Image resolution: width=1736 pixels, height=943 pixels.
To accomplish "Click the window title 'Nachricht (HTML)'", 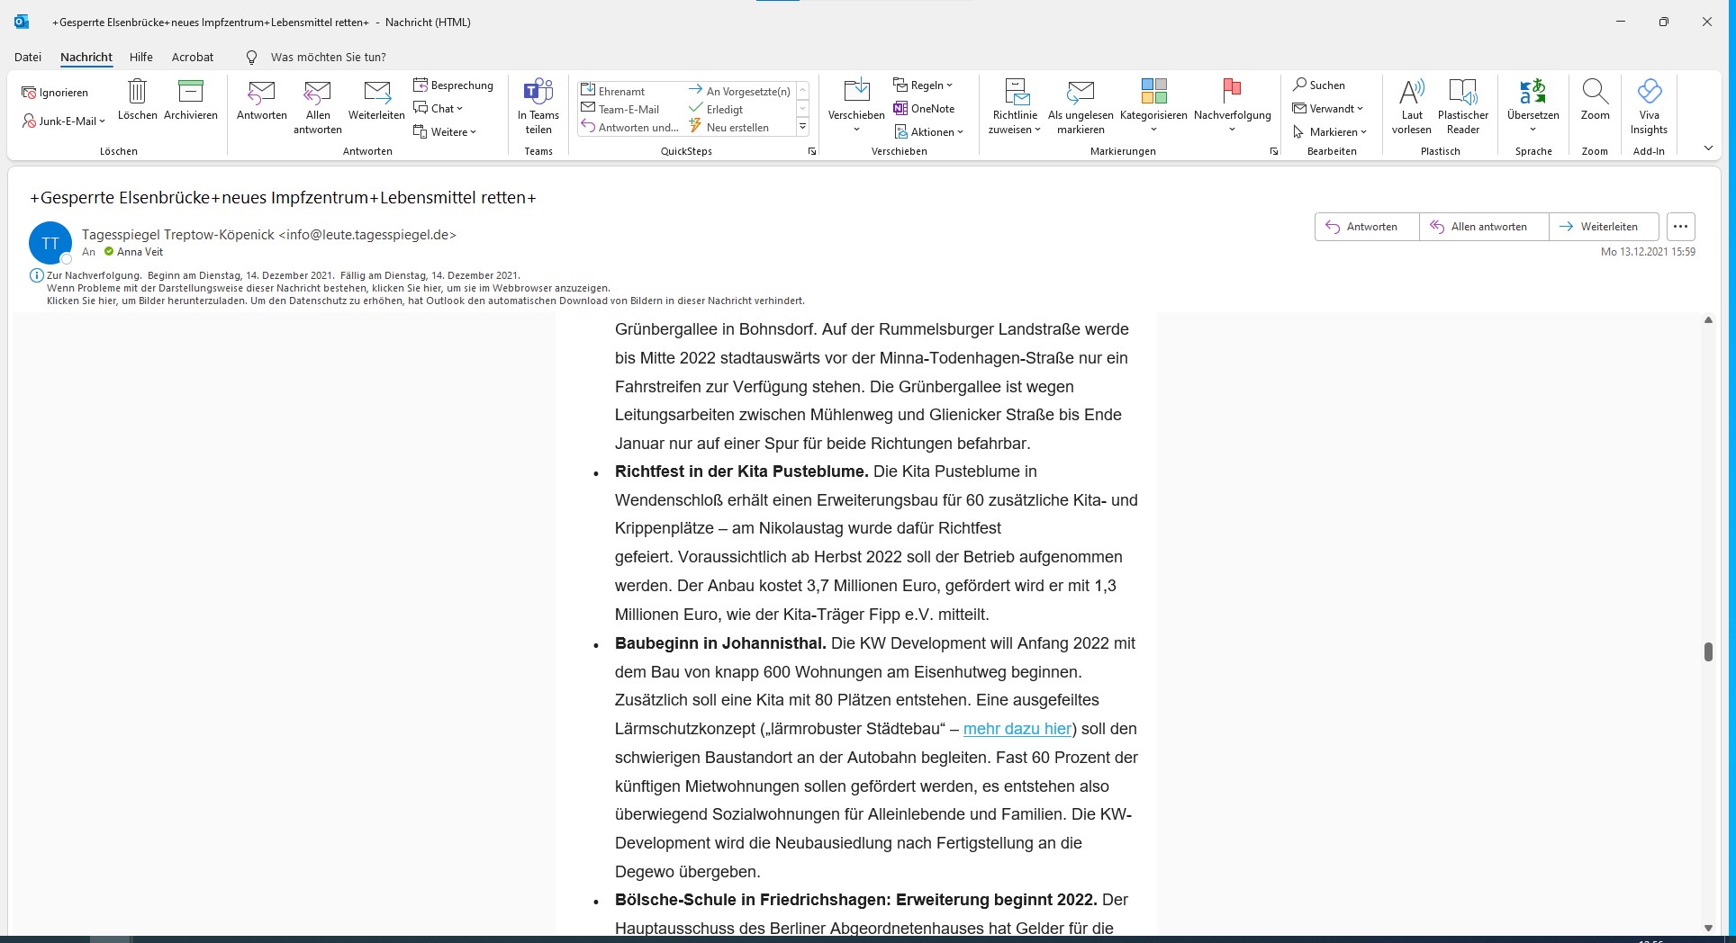I will tap(428, 22).
